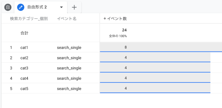The height and width of the screenshot is (108, 222).
Task: Select the cat5 row cell
Action: 24,89
